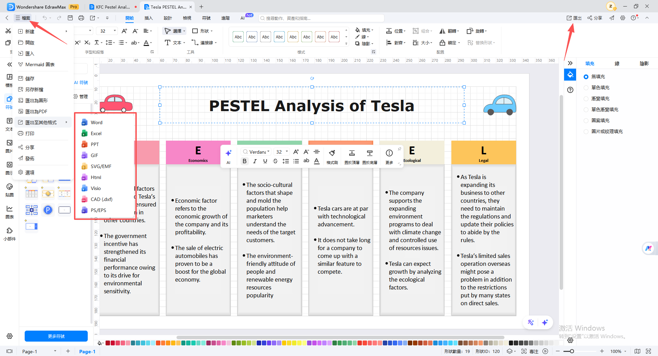
Task: Click the 線 tab in right panel
Action: point(617,63)
